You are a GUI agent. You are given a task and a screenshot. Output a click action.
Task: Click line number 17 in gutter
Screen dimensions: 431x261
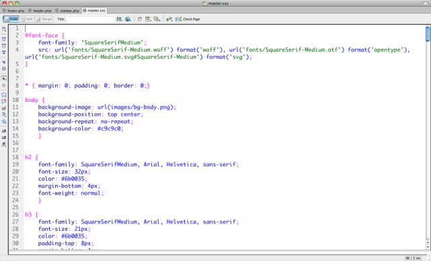point(15,150)
